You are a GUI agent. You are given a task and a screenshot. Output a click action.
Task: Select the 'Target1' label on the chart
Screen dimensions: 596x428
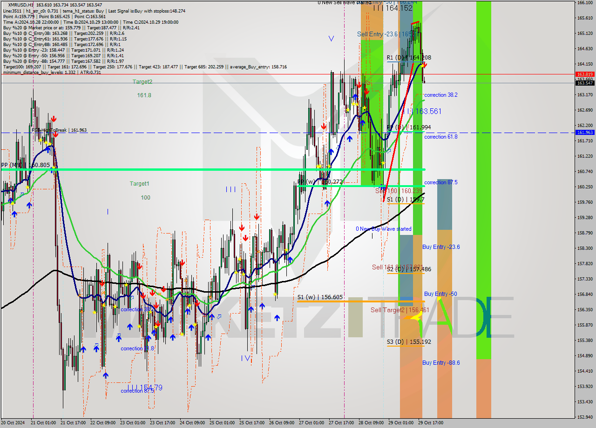point(140,184)
